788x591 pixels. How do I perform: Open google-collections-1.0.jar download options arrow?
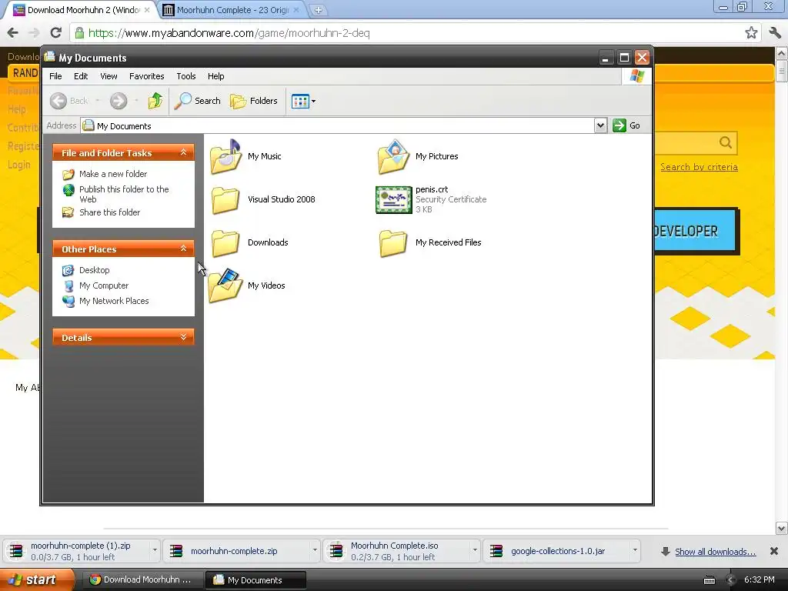(x=635, y=550)
